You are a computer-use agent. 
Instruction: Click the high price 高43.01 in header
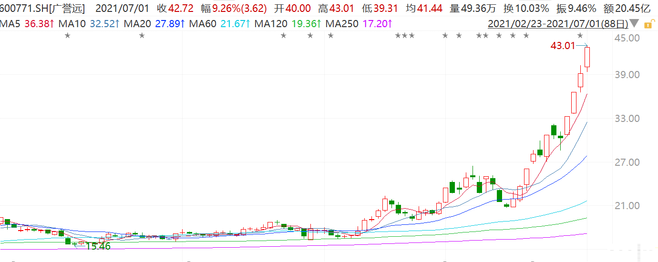point(336,9)
